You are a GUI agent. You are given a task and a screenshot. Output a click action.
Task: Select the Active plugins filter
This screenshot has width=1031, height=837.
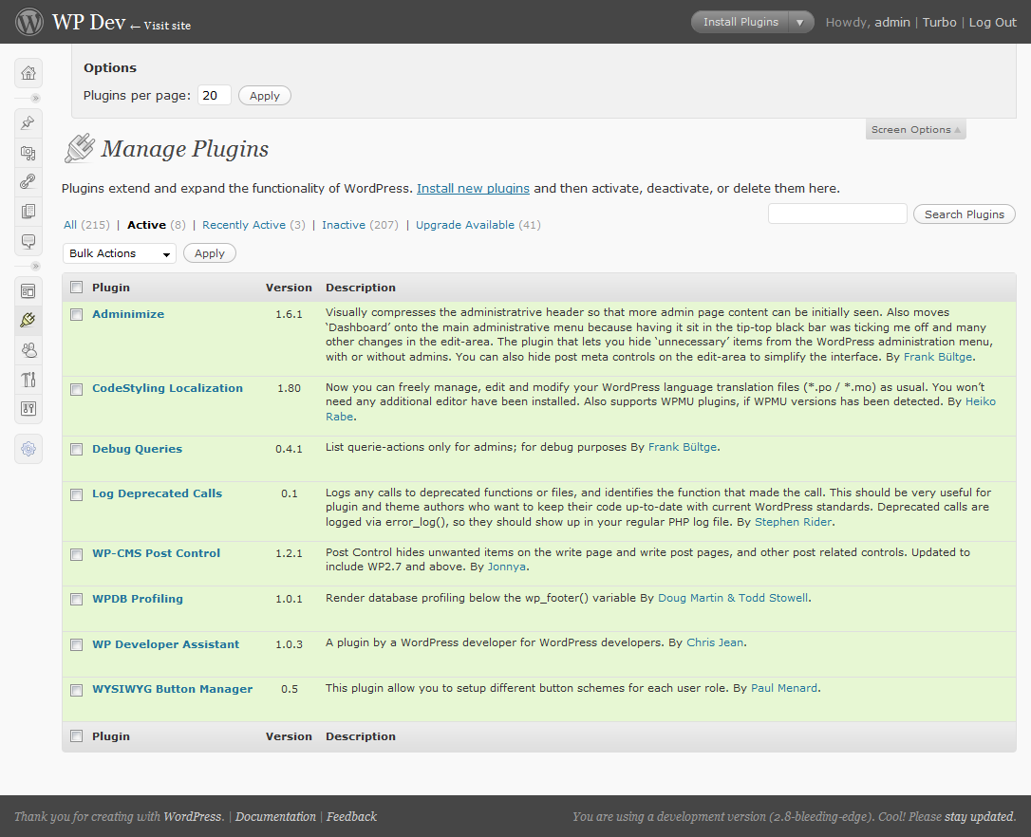tap(146, 225)
